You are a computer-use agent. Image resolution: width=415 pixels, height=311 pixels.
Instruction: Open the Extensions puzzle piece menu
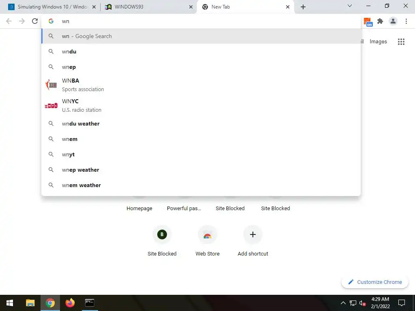[380, 21]
